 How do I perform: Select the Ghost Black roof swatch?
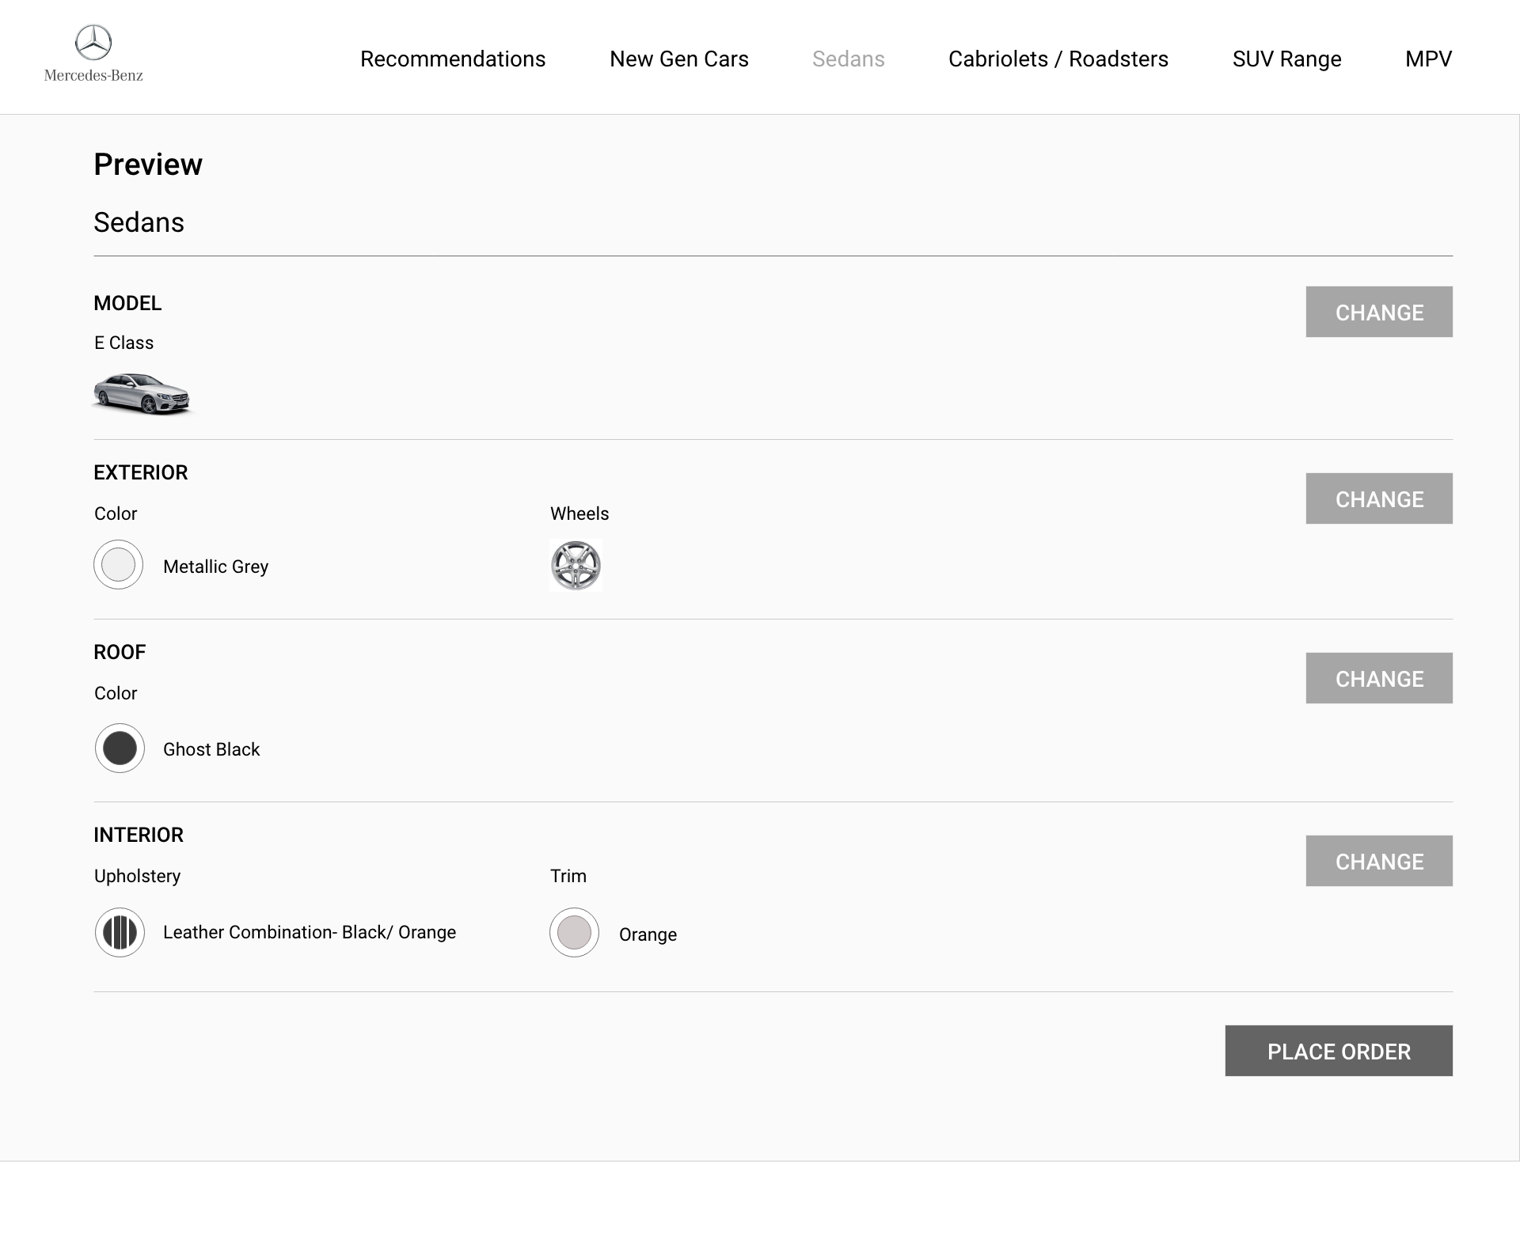[x=120, y=748]
